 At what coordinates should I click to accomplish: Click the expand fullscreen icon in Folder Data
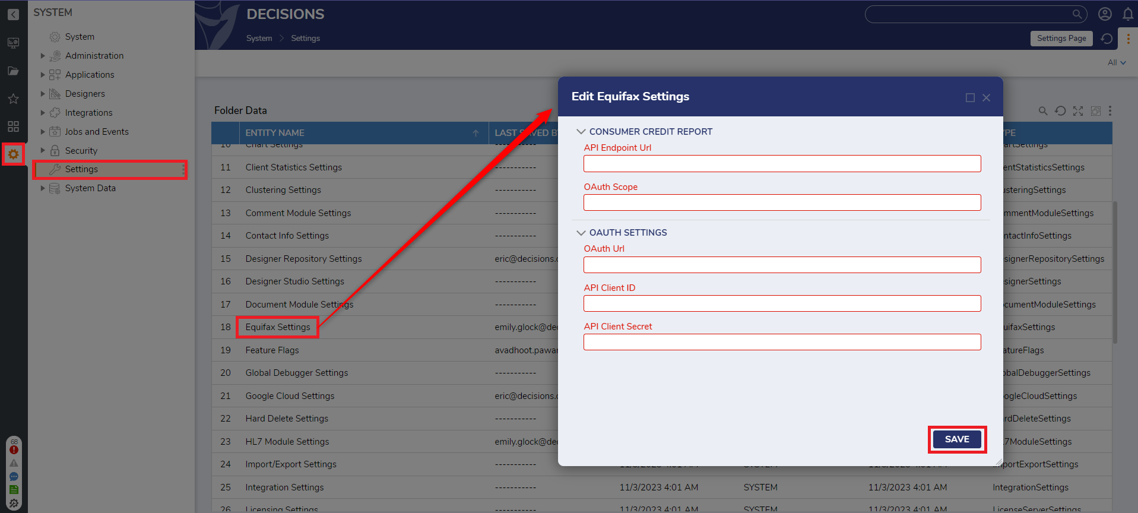(x=1078, y=111)
